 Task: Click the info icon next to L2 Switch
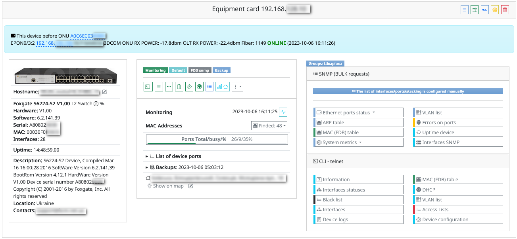click(96, 104)
